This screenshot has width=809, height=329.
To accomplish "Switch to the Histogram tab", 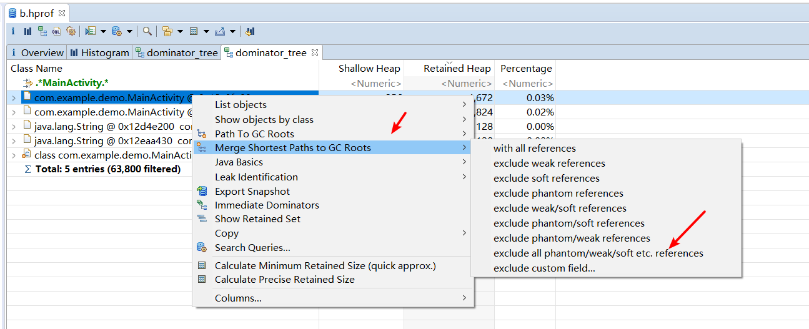I will click(100, 53).
